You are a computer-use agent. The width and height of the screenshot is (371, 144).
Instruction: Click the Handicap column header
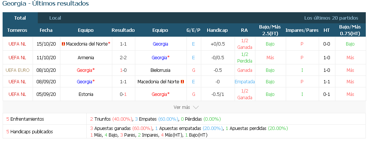pyautogui.click(x=217, y=30)
